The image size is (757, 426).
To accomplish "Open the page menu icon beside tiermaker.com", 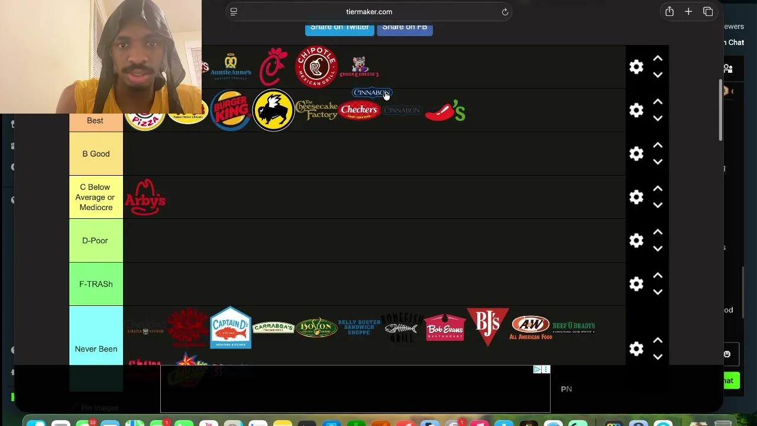I will coord(234,12).
